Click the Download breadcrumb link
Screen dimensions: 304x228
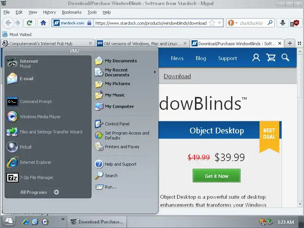pos(177,76)
